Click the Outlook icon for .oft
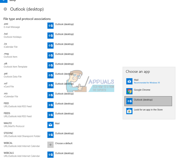180x162 pixels. coord(50,65)
